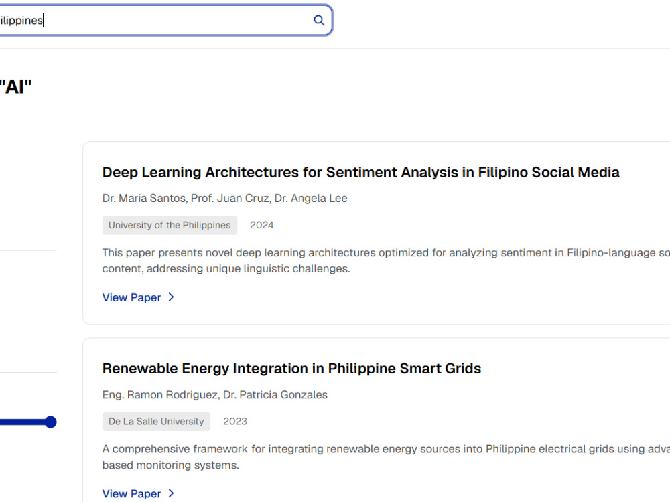Select the University of the Philippines tag
The height and width of the screenshot is (502, 670).
170,225
